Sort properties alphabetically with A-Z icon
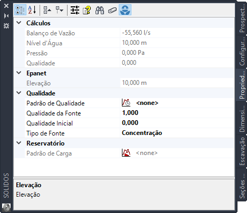247x213 pixels. pyautogui.click(x=32, y=10)
